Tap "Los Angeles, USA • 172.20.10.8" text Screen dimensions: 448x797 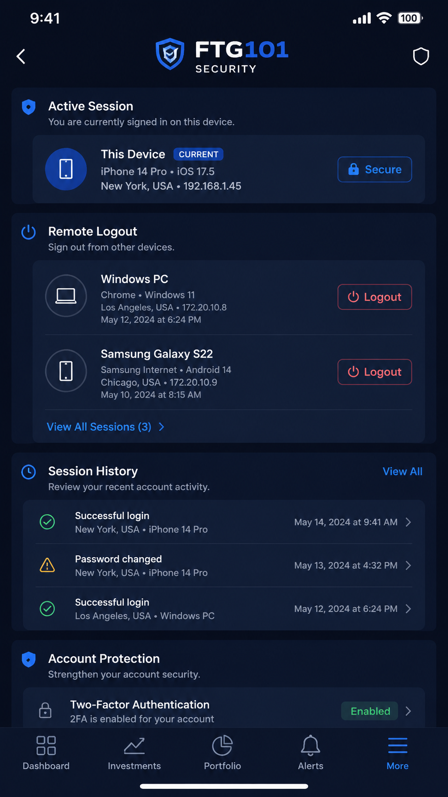click(164, 307)
